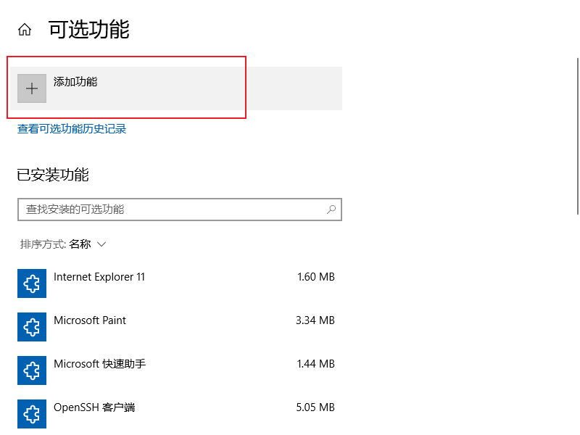Screen dimensions: 580x435
Task: Focus the 查找安装的可选功能 search field
Action: pos(180,210)
